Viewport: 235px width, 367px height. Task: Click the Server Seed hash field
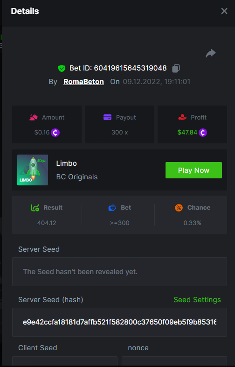click(x=119, y=322)
